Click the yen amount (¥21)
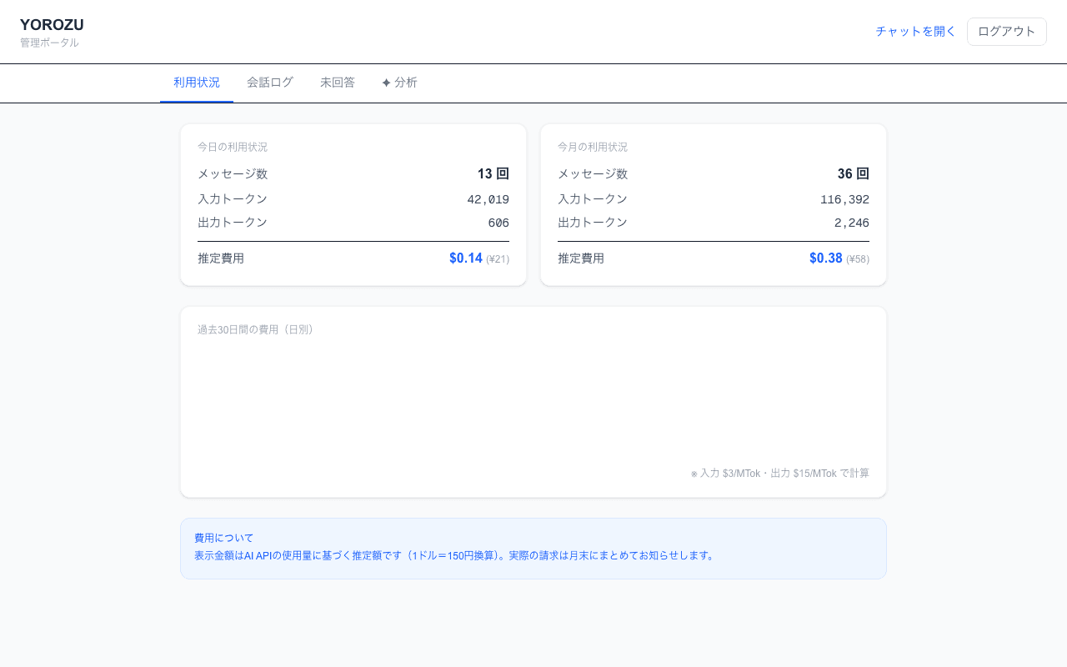The width and height of the screenshot is (1067, 667). point(498,259)
